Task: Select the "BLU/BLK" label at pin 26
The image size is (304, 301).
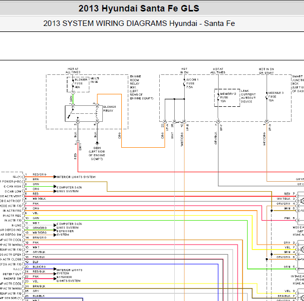Action: (x=39, y=296)
